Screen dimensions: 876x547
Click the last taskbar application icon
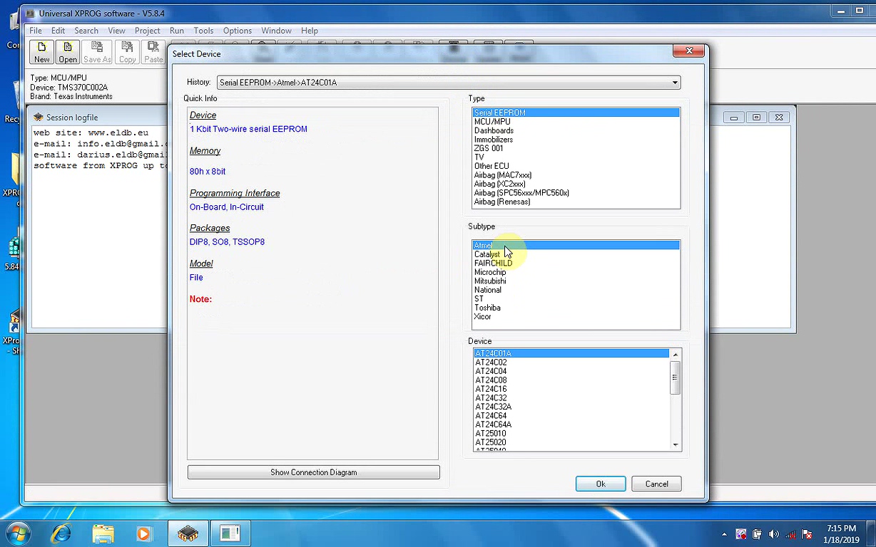230,533
